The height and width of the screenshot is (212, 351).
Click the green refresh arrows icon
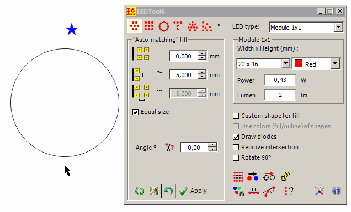pyautogui.click(x=140, y=191)
